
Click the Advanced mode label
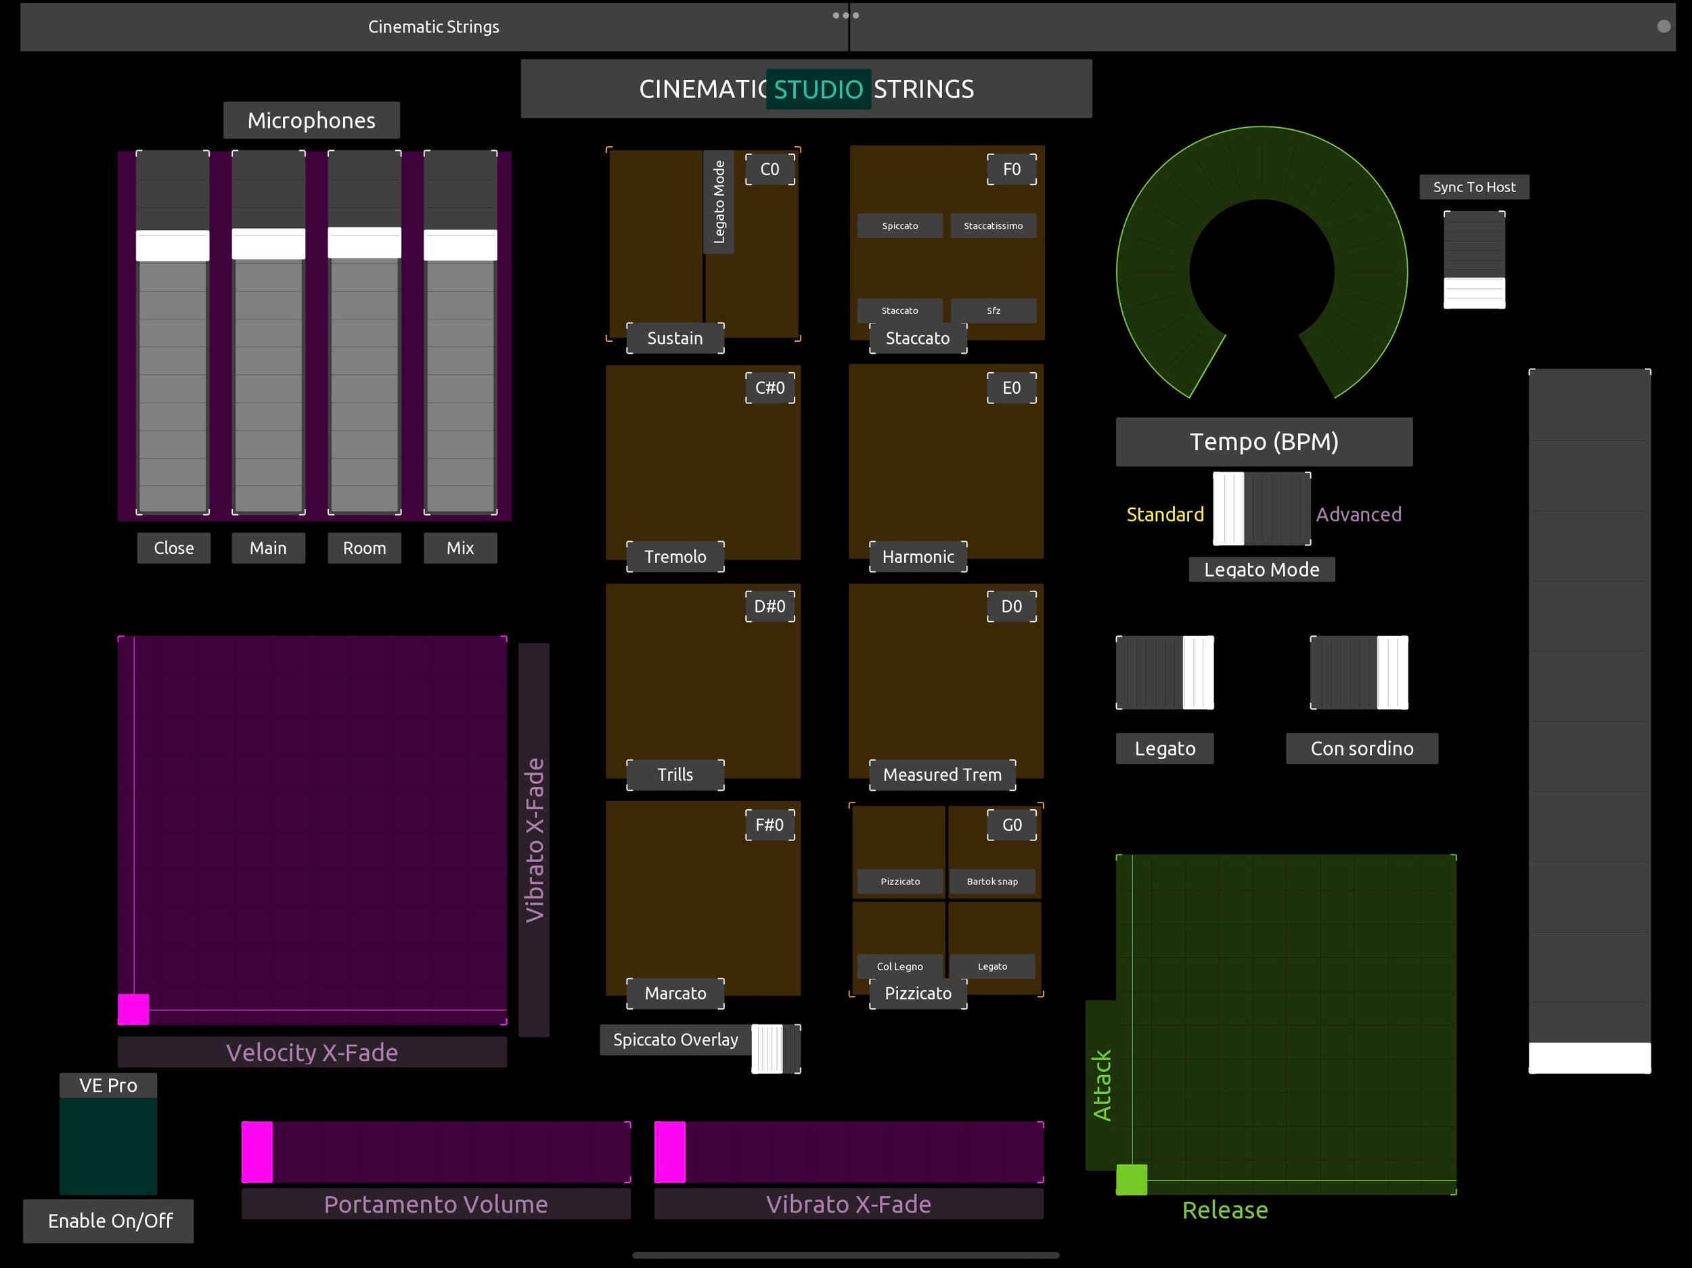coord(1358,514)
